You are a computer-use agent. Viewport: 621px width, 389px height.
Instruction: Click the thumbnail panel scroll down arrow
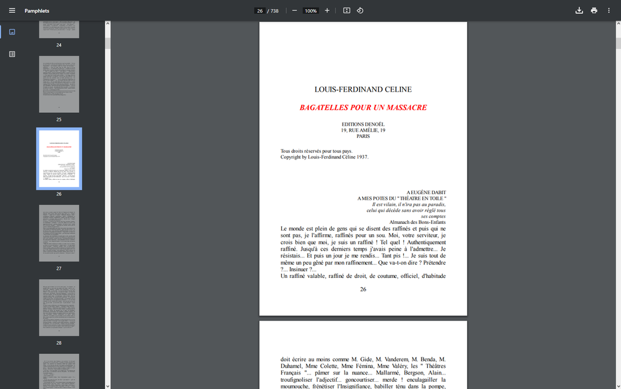click(108, 385)
